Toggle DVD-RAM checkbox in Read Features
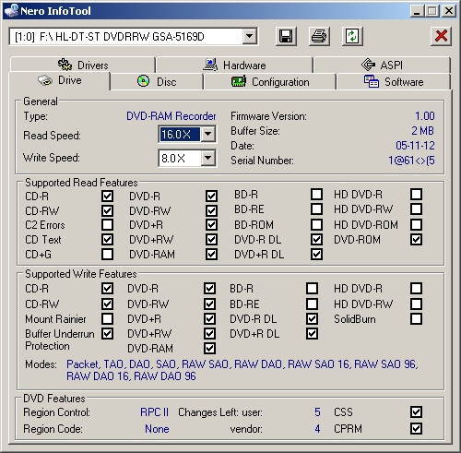The width and height of the screenshot is (461, 453). click(x=211, y=254)
